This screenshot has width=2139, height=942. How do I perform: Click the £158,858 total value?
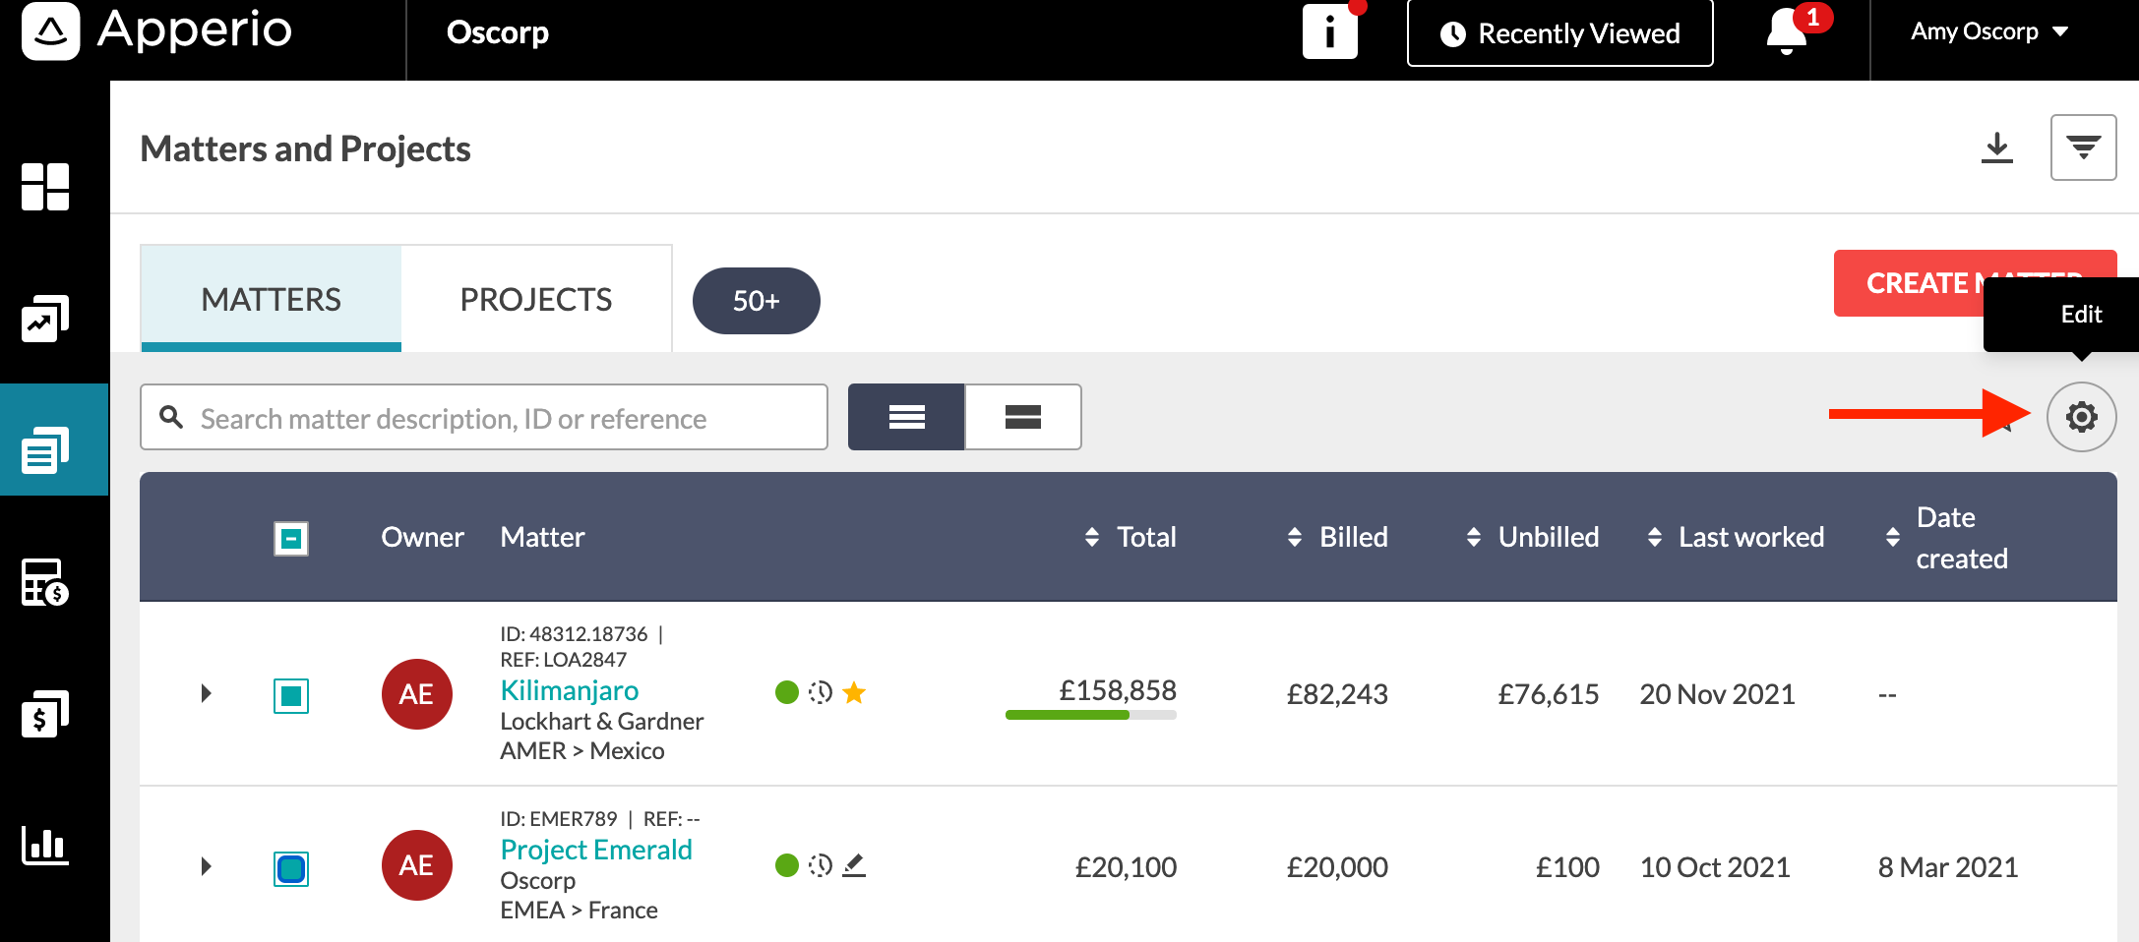(x=1118, y=690)
